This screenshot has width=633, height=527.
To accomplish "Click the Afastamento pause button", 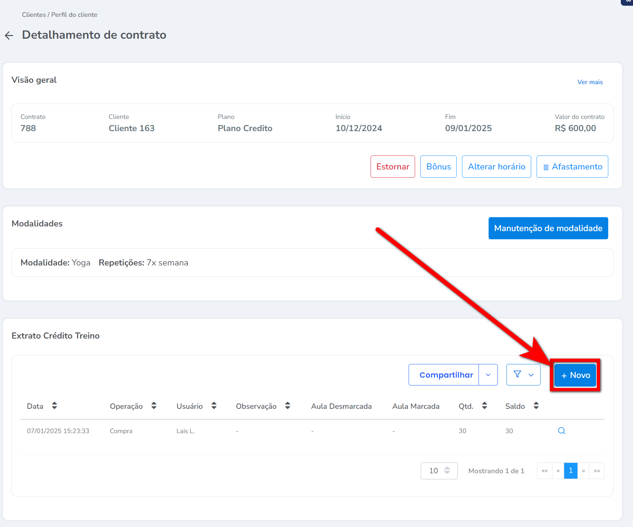I will coord(572,167).
